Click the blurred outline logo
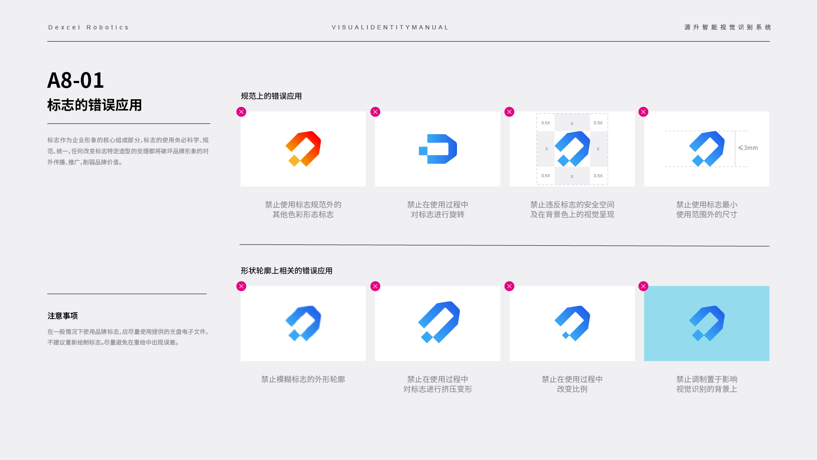The height and width of the screenshot is (460, 817). click(303, 323)
